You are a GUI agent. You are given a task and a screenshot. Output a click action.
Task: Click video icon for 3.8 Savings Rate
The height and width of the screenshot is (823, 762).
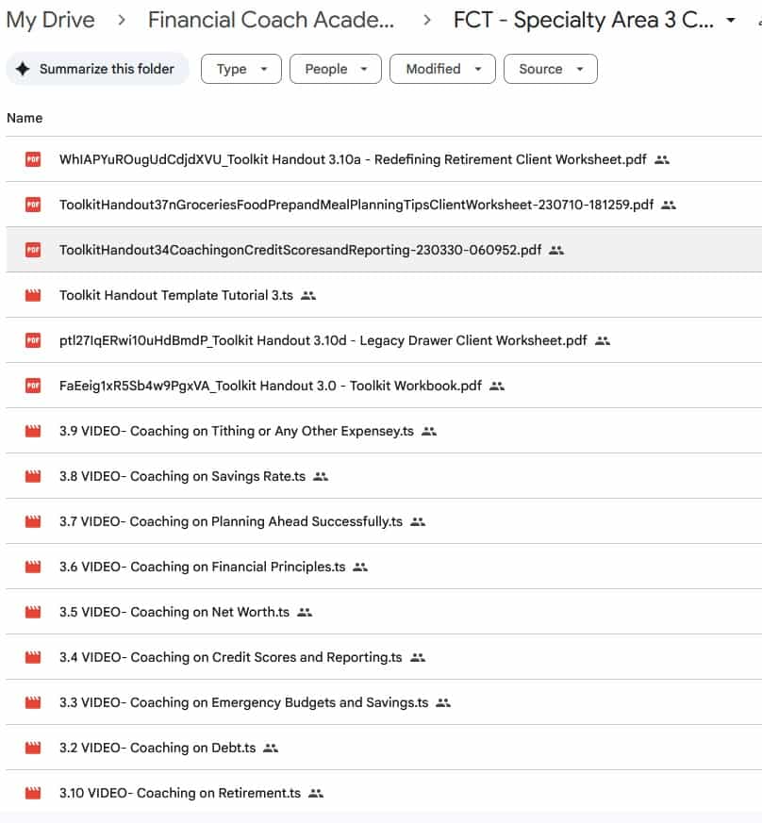coord(33,476)
